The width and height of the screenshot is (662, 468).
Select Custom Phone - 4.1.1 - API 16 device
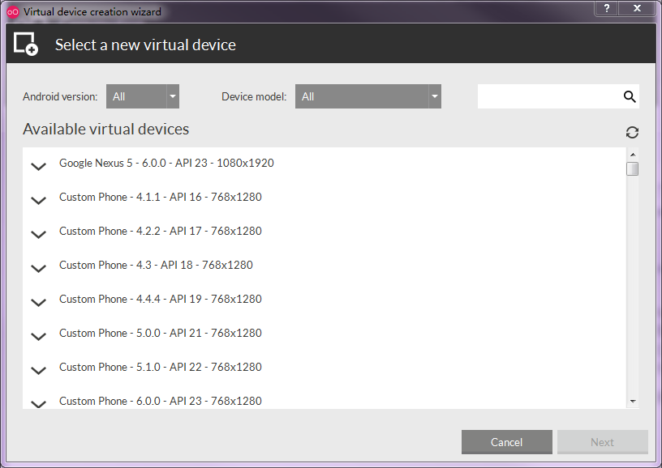(161, 197)
